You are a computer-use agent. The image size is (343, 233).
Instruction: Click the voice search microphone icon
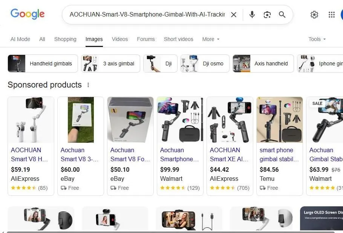pos(252,15)
